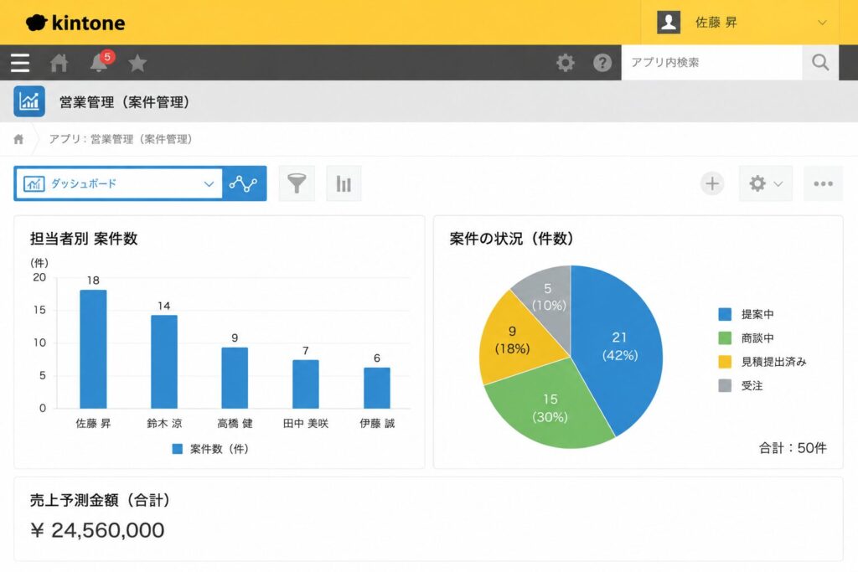
Task: Open the bar chart aggregate icon
Action: click(x=344, y=183)
